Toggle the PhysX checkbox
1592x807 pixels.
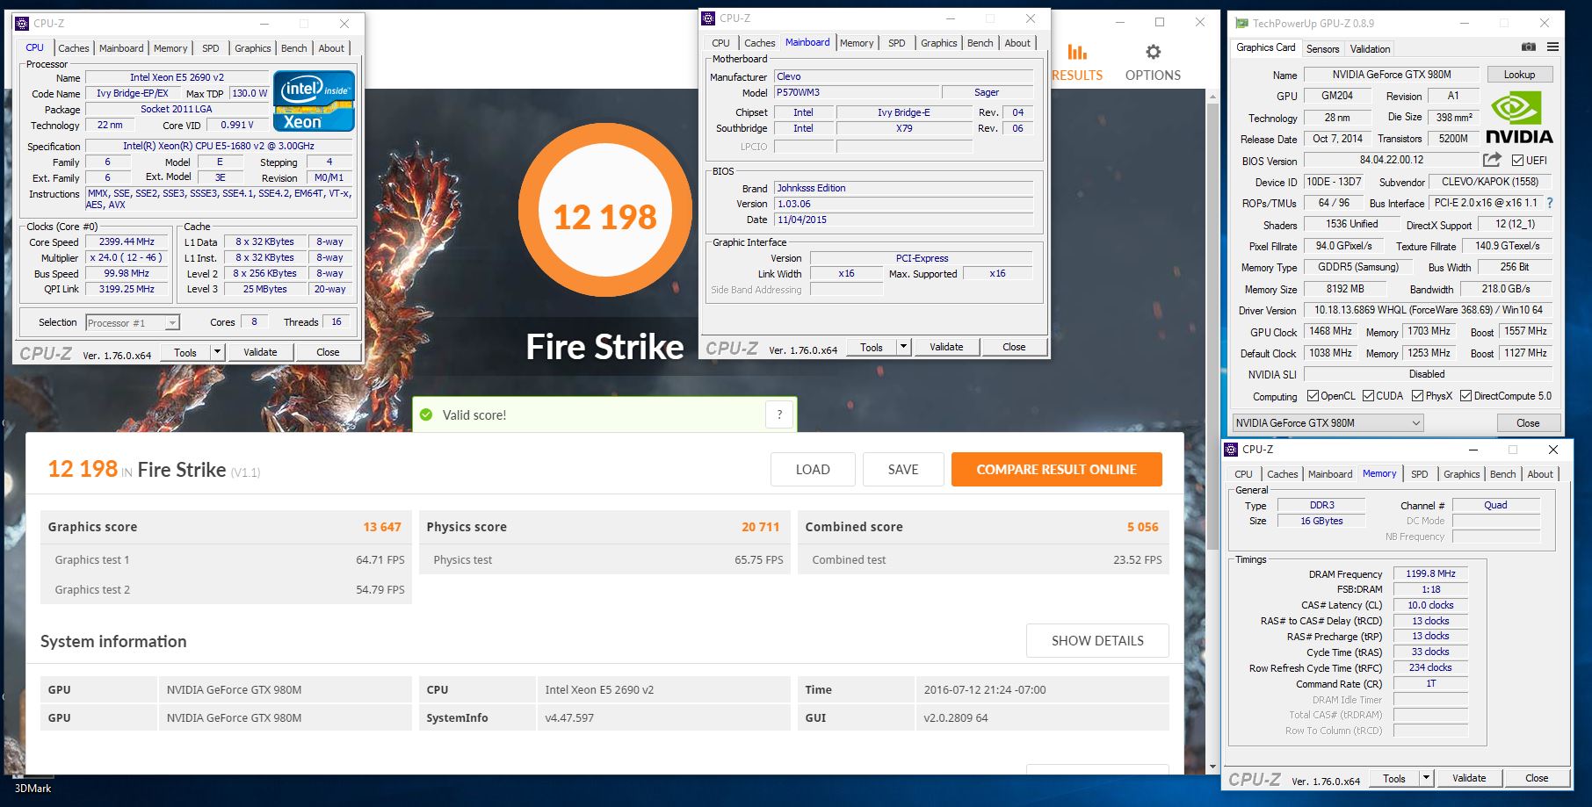click(x=1417, y=396)
